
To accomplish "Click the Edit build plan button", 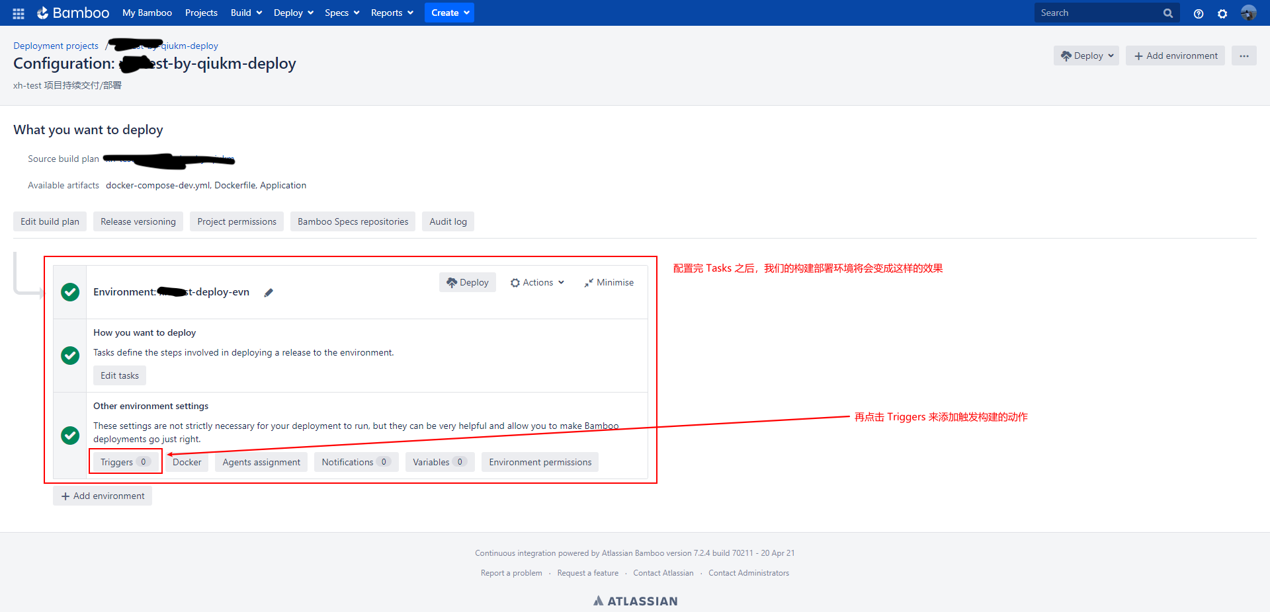I will (x=50, y=221).
